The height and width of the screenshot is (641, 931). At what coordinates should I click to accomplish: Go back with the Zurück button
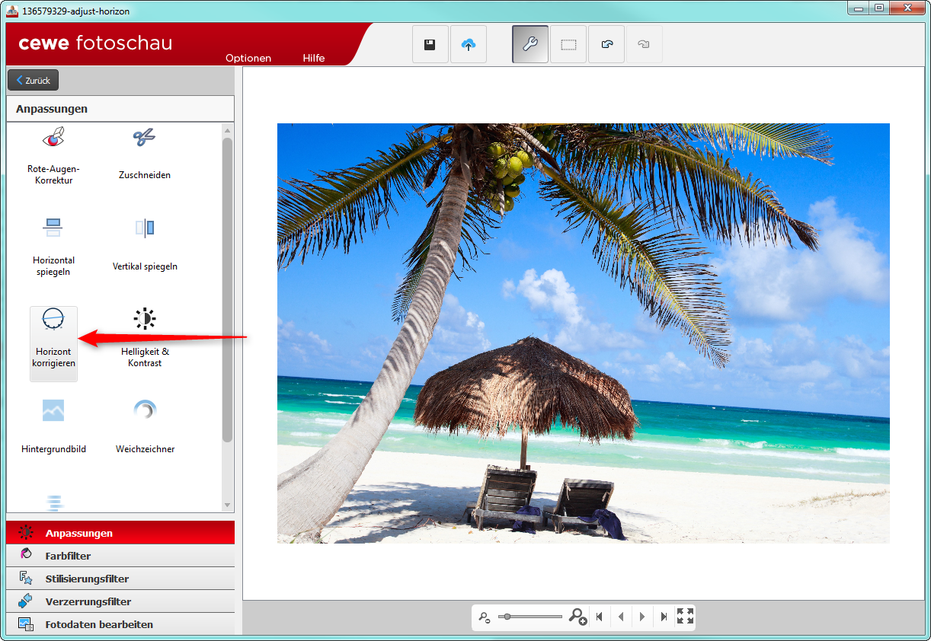(33, 80)
